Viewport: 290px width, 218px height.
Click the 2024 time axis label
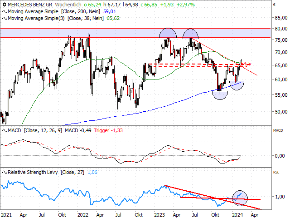pyautogui.click(x=237, y=215)
